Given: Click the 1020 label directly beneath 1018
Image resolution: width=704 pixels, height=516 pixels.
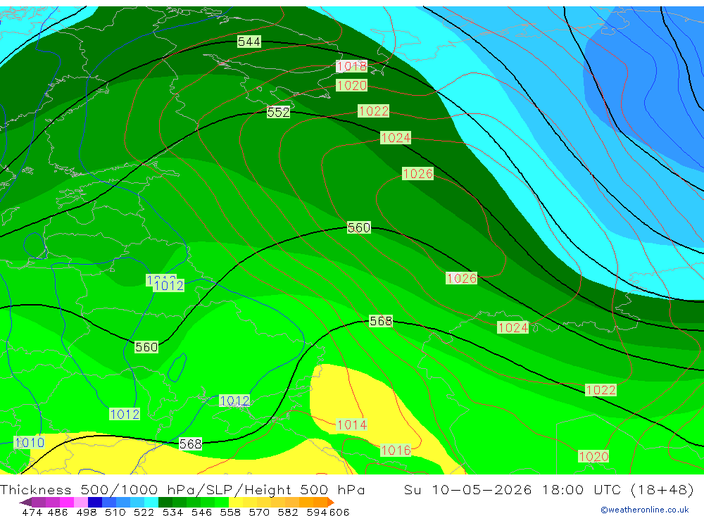Looking at the screenshot, I should (351, 85).
